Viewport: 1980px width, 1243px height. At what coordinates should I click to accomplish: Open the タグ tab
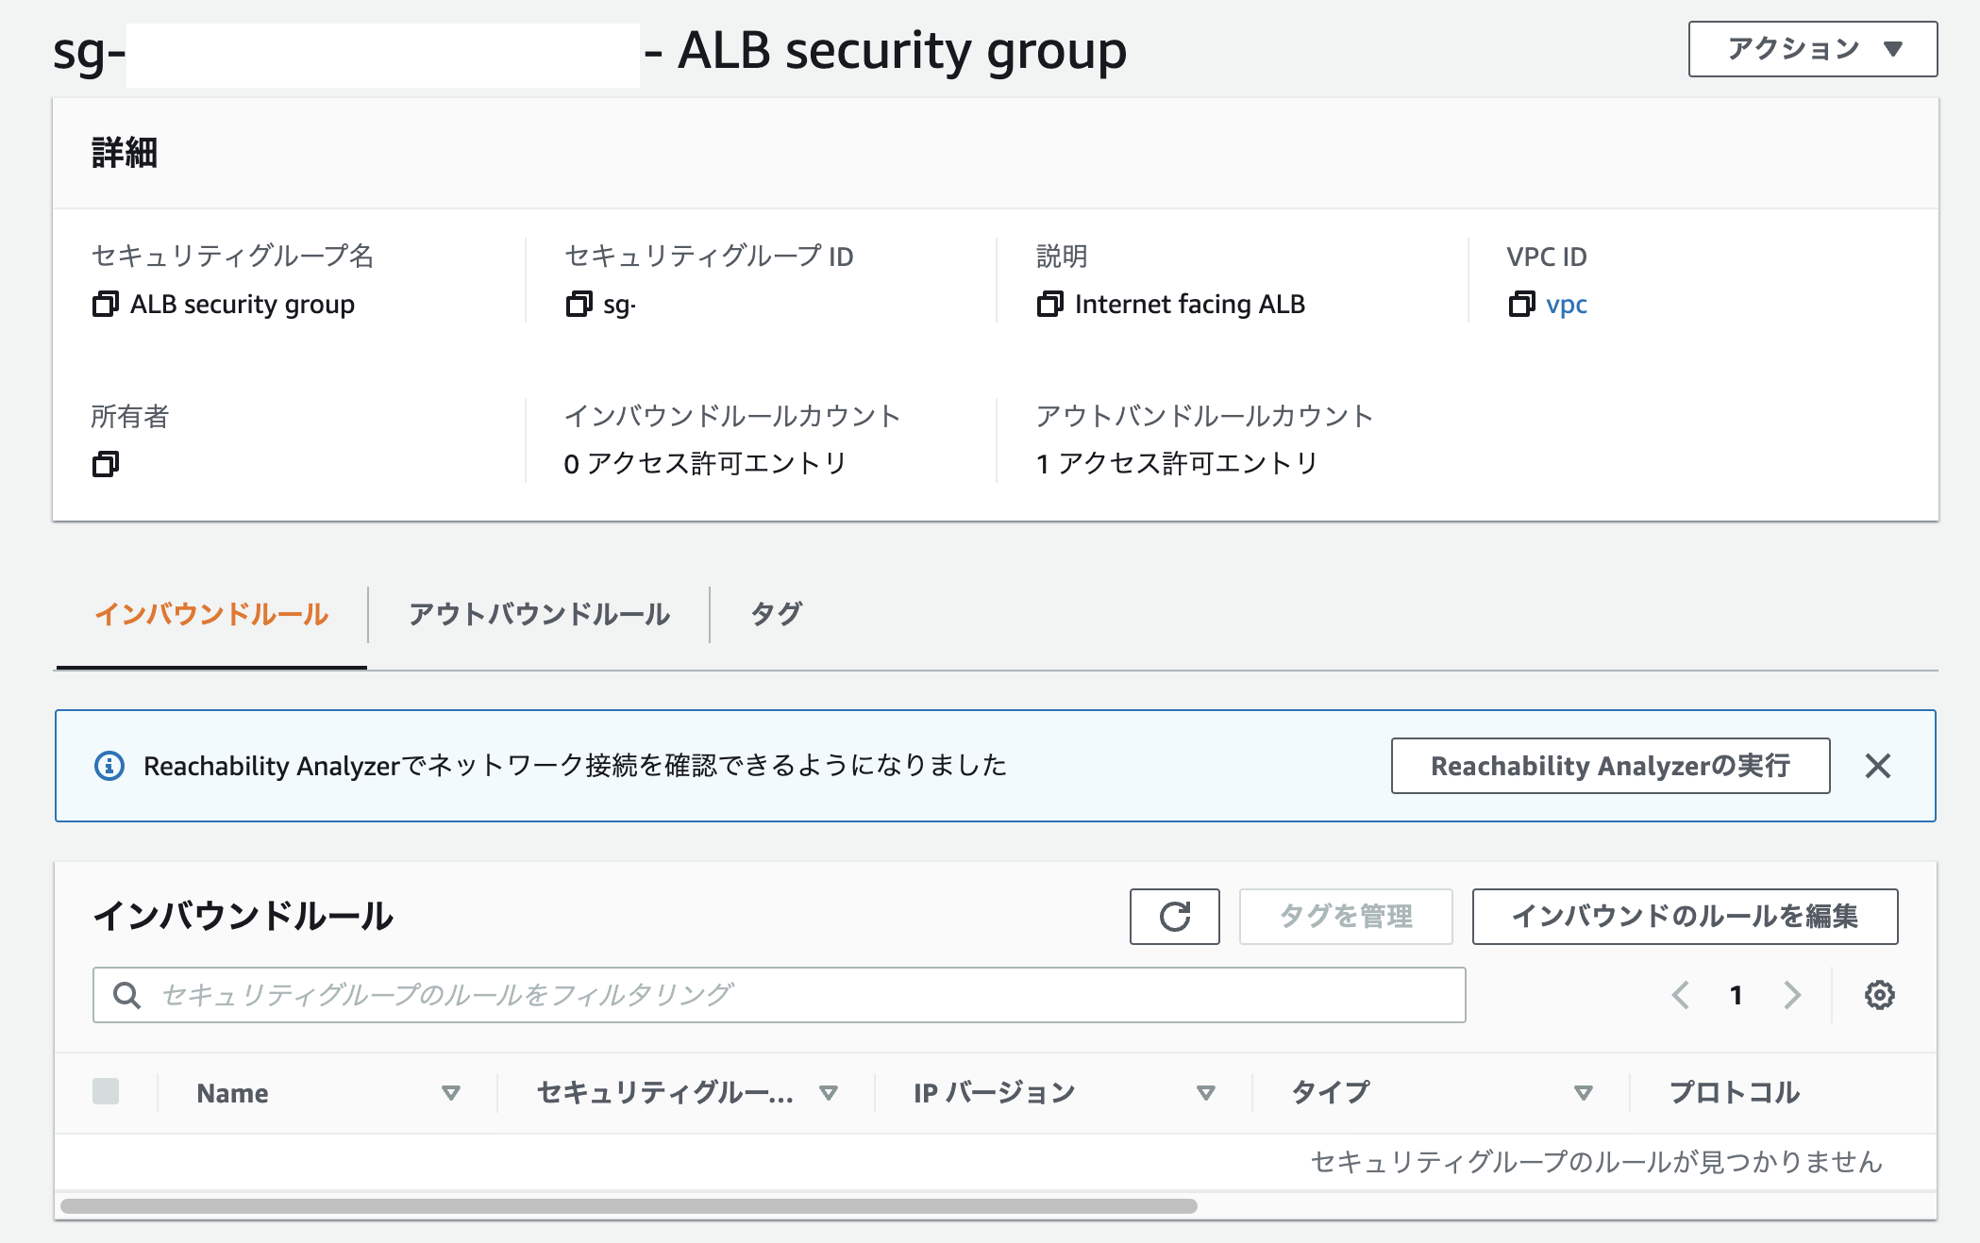[776, 614]
